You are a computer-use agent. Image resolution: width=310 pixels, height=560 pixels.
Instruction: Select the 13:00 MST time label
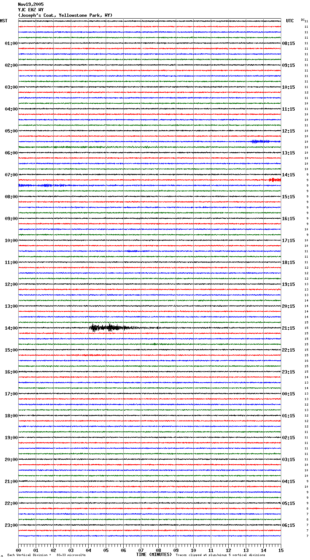(11, 306)
